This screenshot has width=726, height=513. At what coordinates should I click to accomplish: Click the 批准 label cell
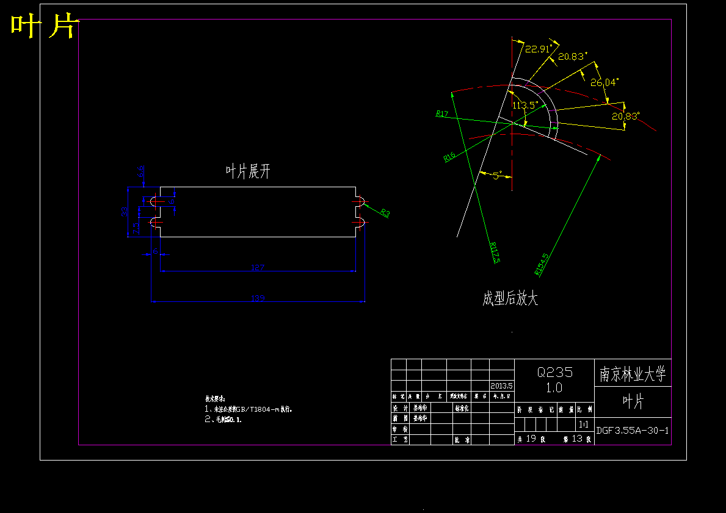coord(462,440)
